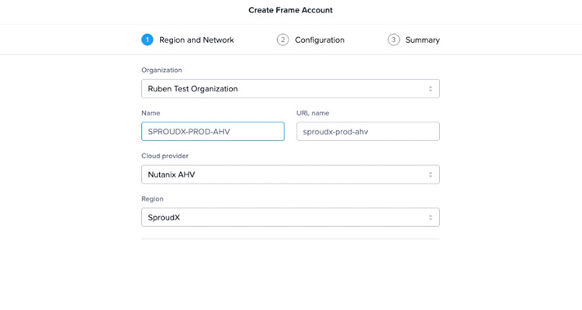Image resolution: width=582 pixels, height=310 pixels.
Task: Focus the Name field containing SPROUDX-PROD-AHV
Action: [x=213, y=132]
